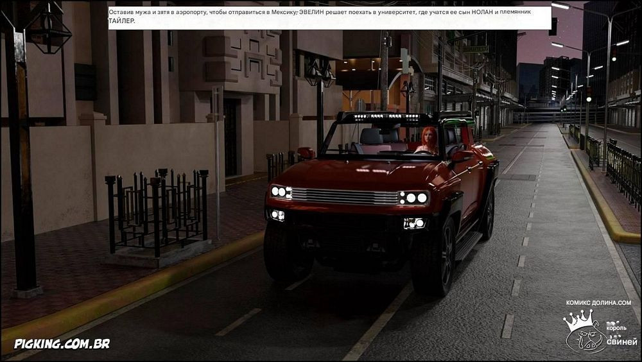Click the word ТАЙЛЕР in the caption
This screenshot has height=362, width=642.
point(122,21)
